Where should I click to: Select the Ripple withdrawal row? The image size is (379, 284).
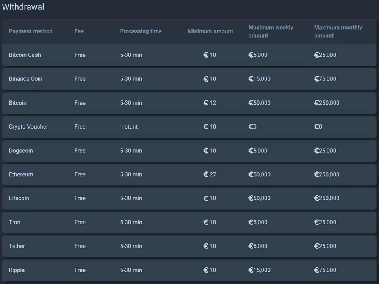(x=17, y=270)
